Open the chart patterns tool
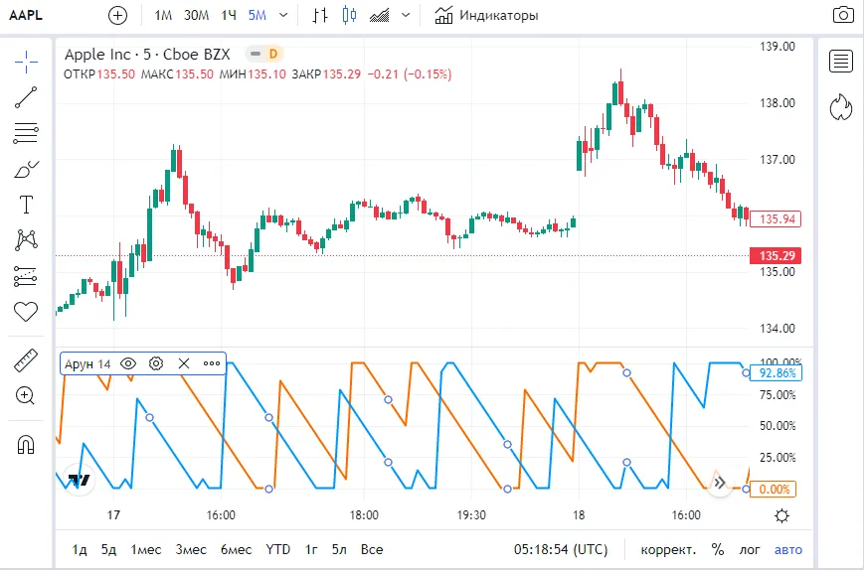Screen dimensions: 864x571 (x=26, y=240)
